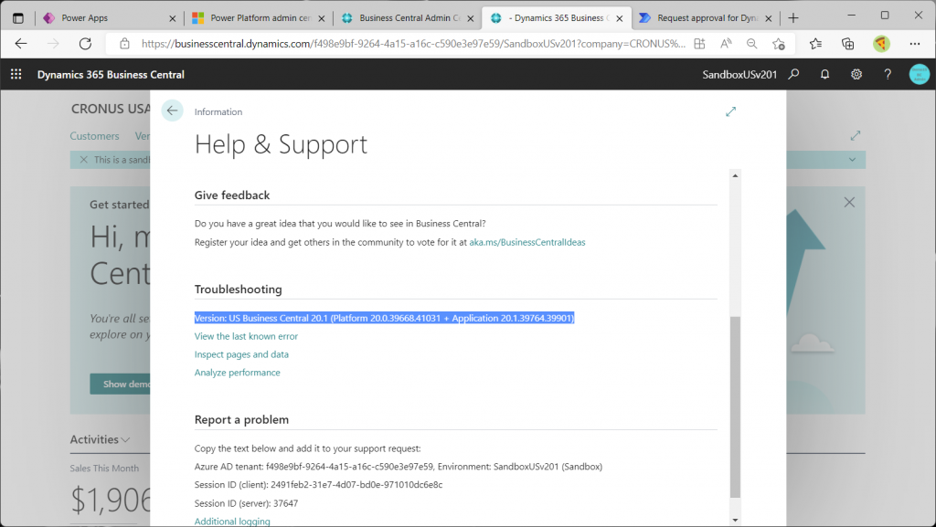Click the site info lock icon
The image size is (936, 527).
(x=124, y=44)
